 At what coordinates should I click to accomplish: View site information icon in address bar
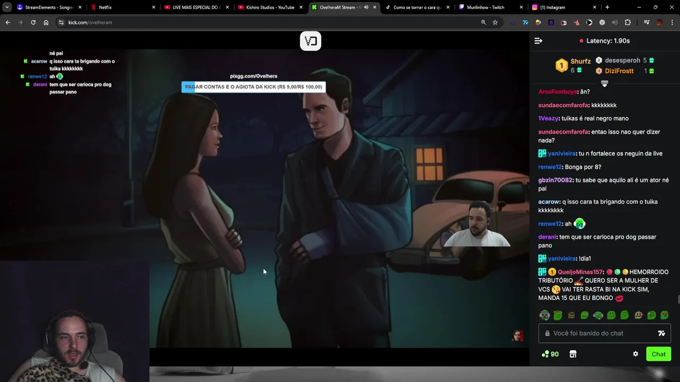(61, 22)
